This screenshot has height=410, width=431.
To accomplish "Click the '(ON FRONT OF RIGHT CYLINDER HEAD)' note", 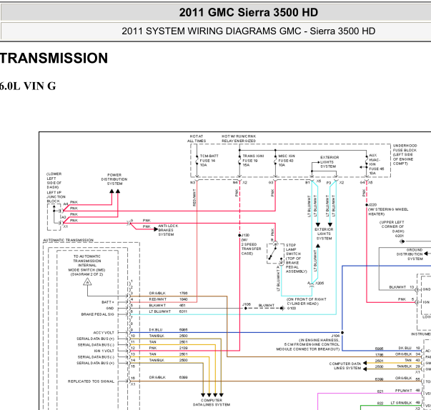I will click(x=307, y=301).
